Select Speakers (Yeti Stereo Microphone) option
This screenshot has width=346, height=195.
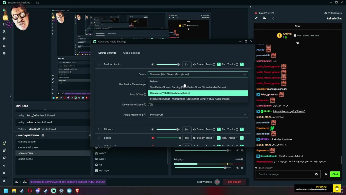click(198, 93)
